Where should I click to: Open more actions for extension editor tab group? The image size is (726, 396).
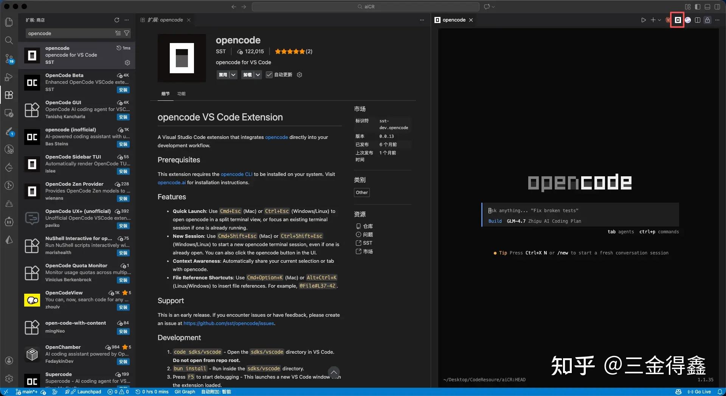(x=422, y=20)
